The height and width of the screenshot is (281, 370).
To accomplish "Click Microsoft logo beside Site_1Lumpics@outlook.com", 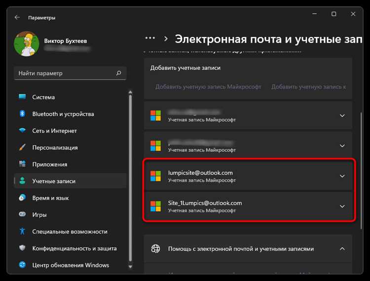I will click(155, 206).
